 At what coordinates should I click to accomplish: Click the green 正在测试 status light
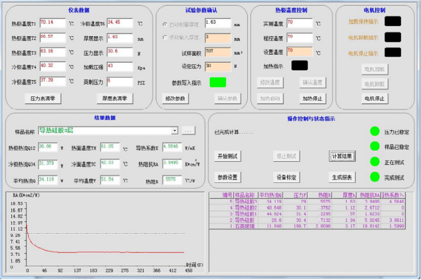[x=374, y=162]
